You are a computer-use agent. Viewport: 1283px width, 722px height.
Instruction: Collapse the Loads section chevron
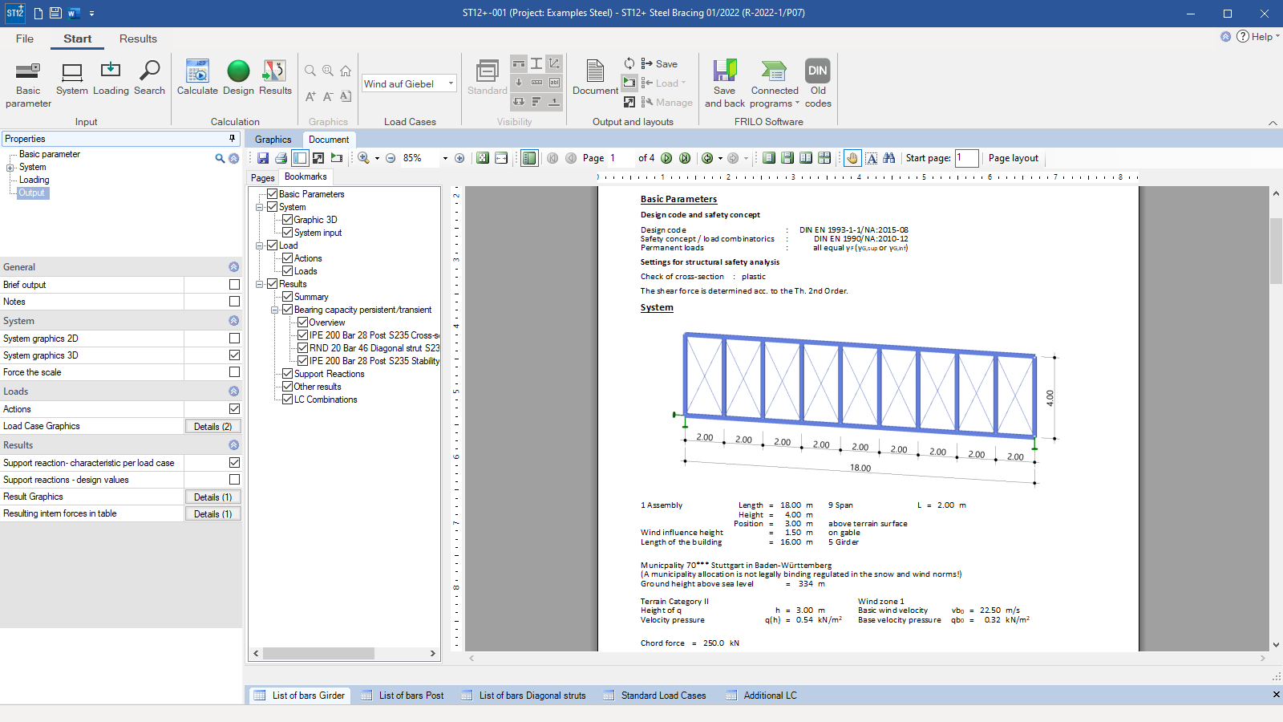coord(233,391)
